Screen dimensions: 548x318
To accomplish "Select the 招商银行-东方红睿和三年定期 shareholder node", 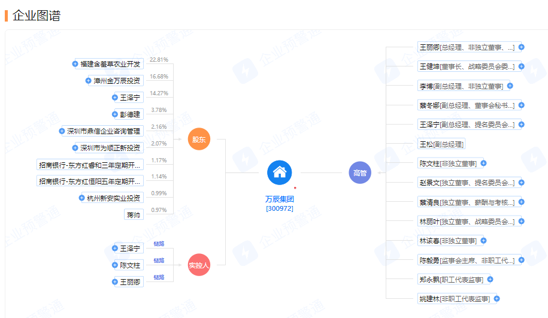I will point(90,165).
